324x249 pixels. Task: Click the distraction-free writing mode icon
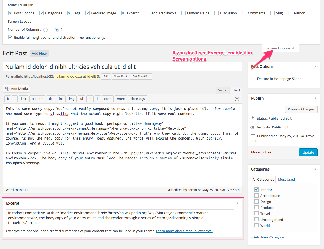(237, 99)
